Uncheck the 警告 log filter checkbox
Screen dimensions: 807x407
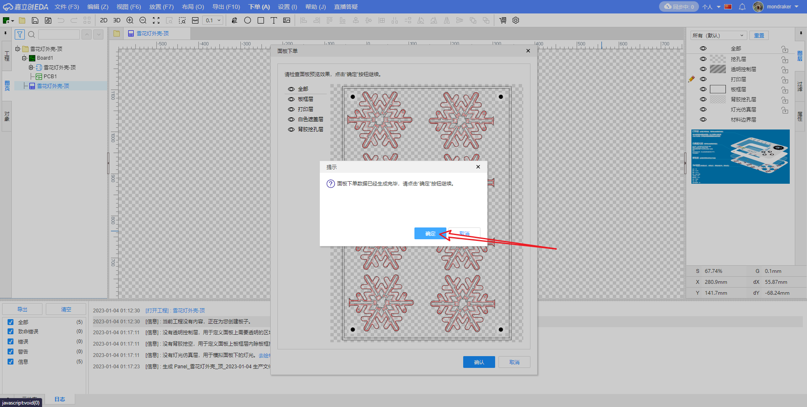[x=11, y=351]
